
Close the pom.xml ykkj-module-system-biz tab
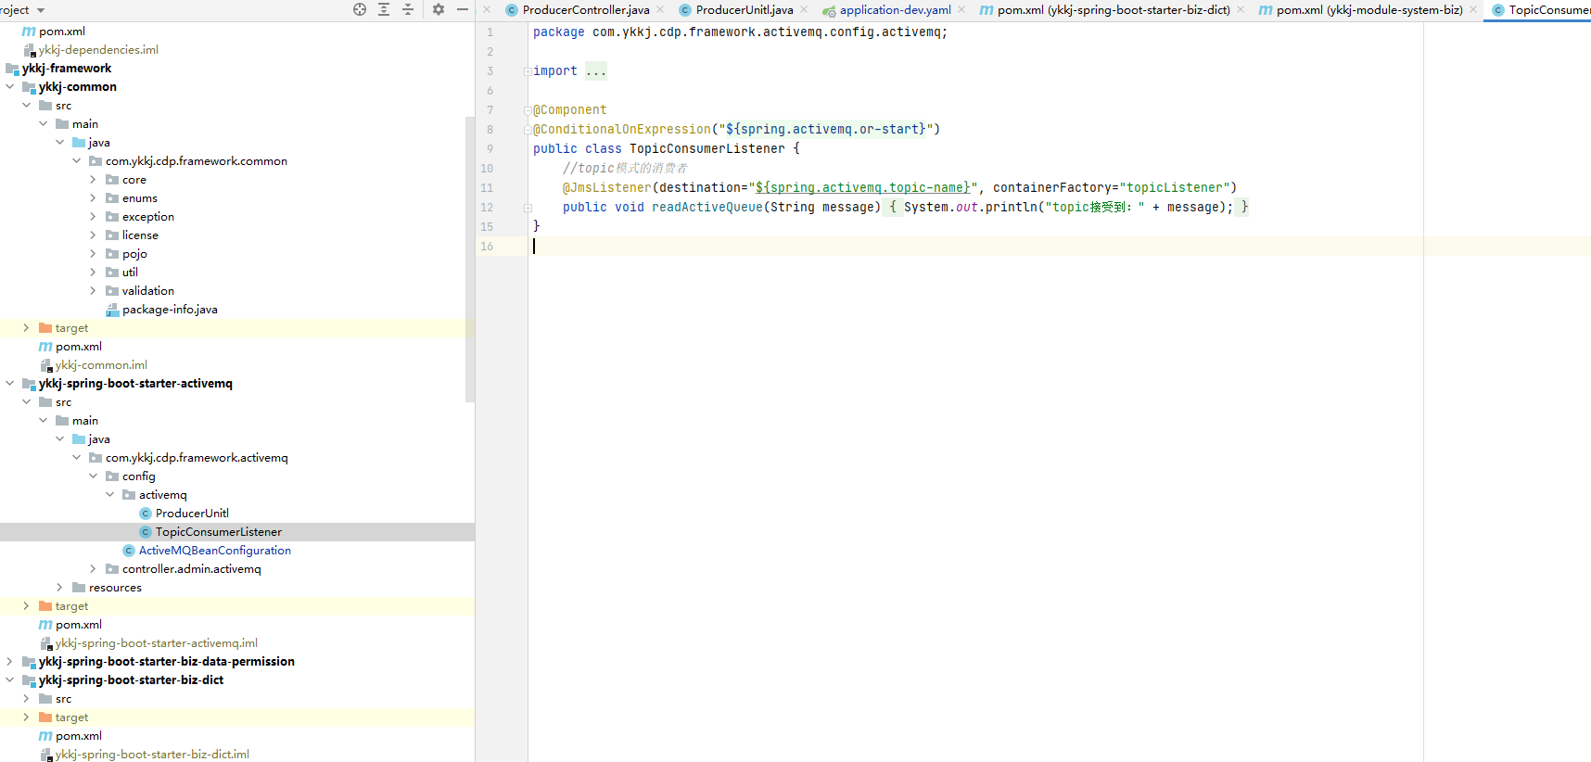1473,9
